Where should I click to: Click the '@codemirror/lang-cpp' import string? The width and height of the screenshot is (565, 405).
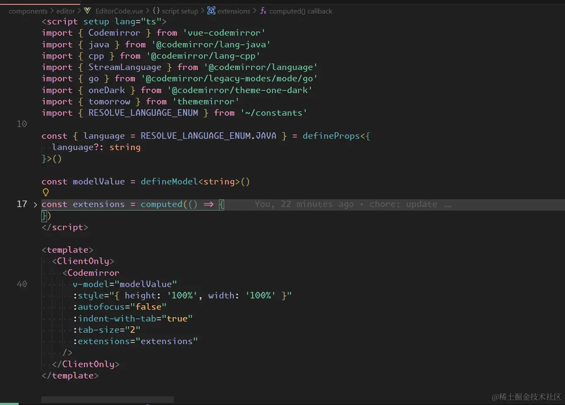(203, 56)
